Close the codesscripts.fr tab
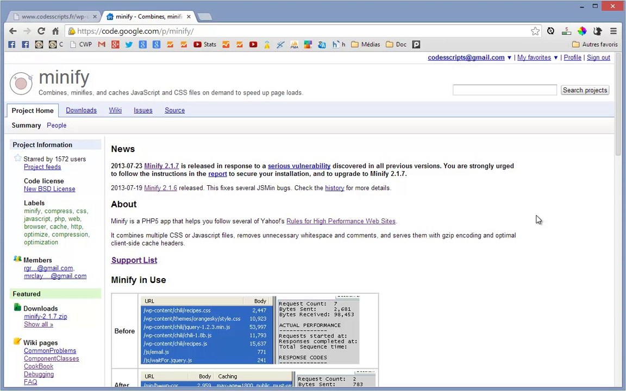626x391 pixels. 95,17
